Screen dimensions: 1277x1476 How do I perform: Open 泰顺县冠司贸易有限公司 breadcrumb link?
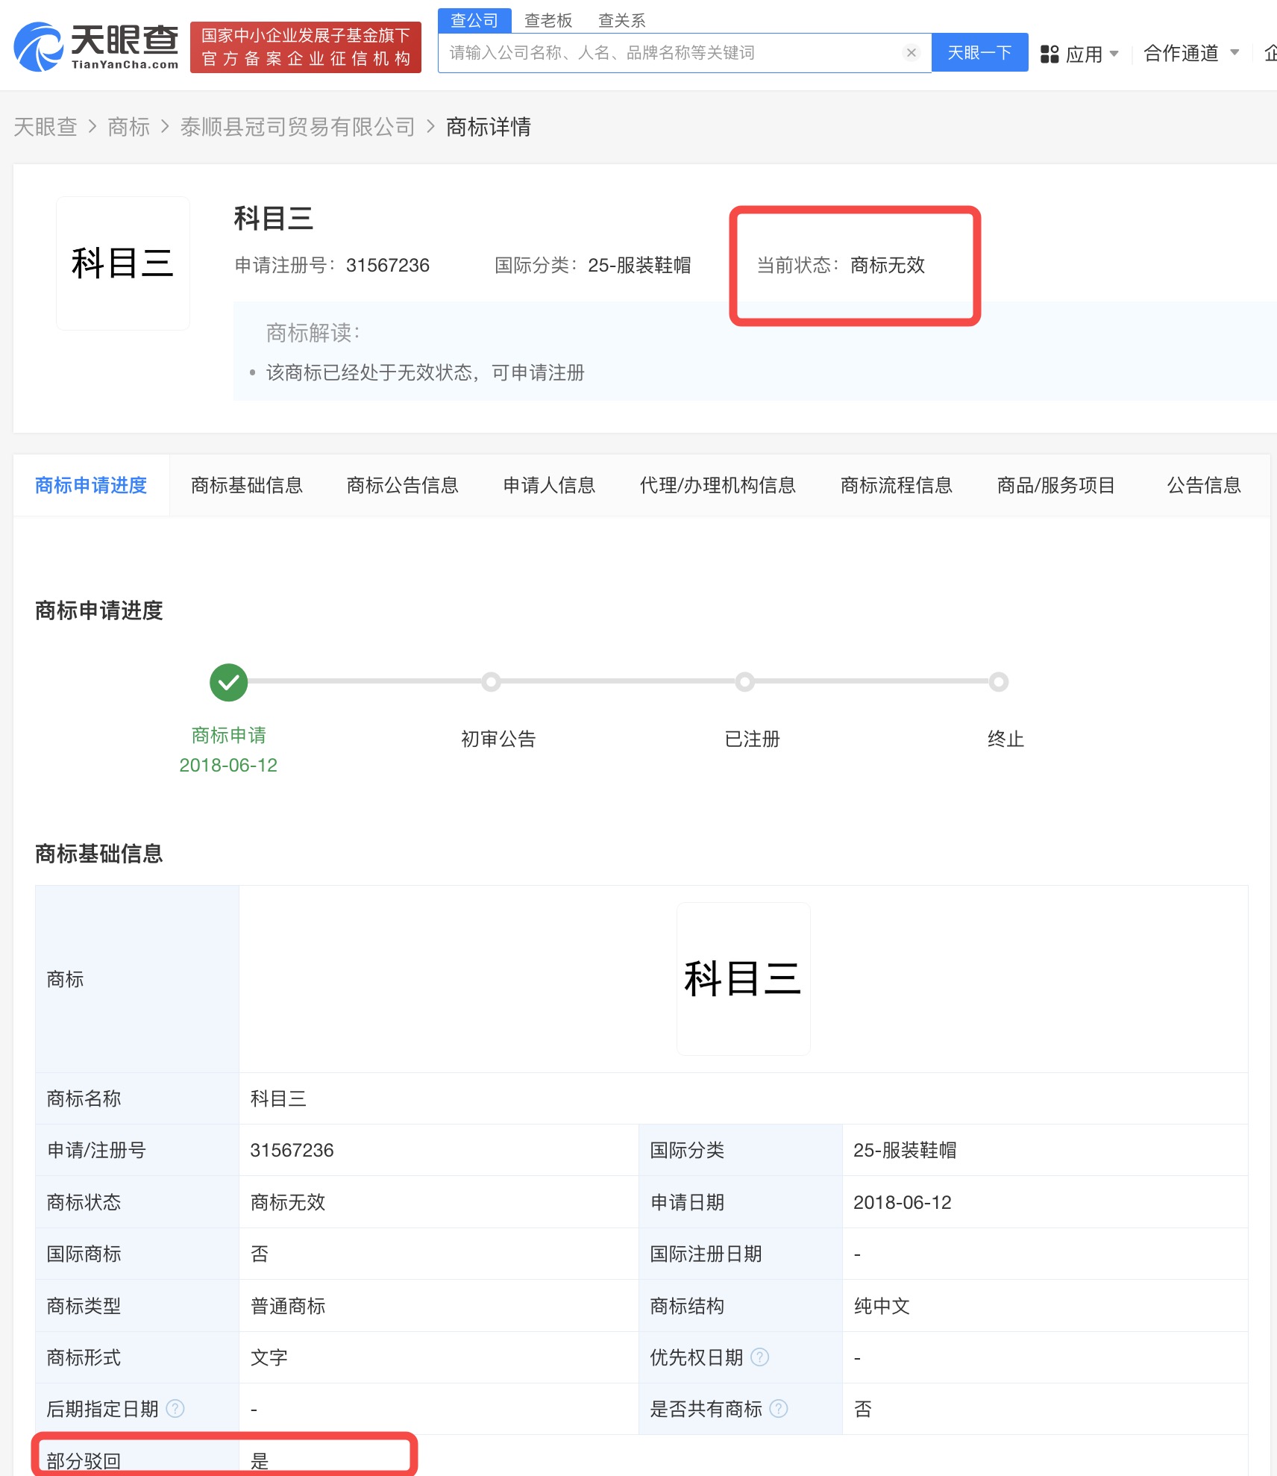tap(298, 127)
